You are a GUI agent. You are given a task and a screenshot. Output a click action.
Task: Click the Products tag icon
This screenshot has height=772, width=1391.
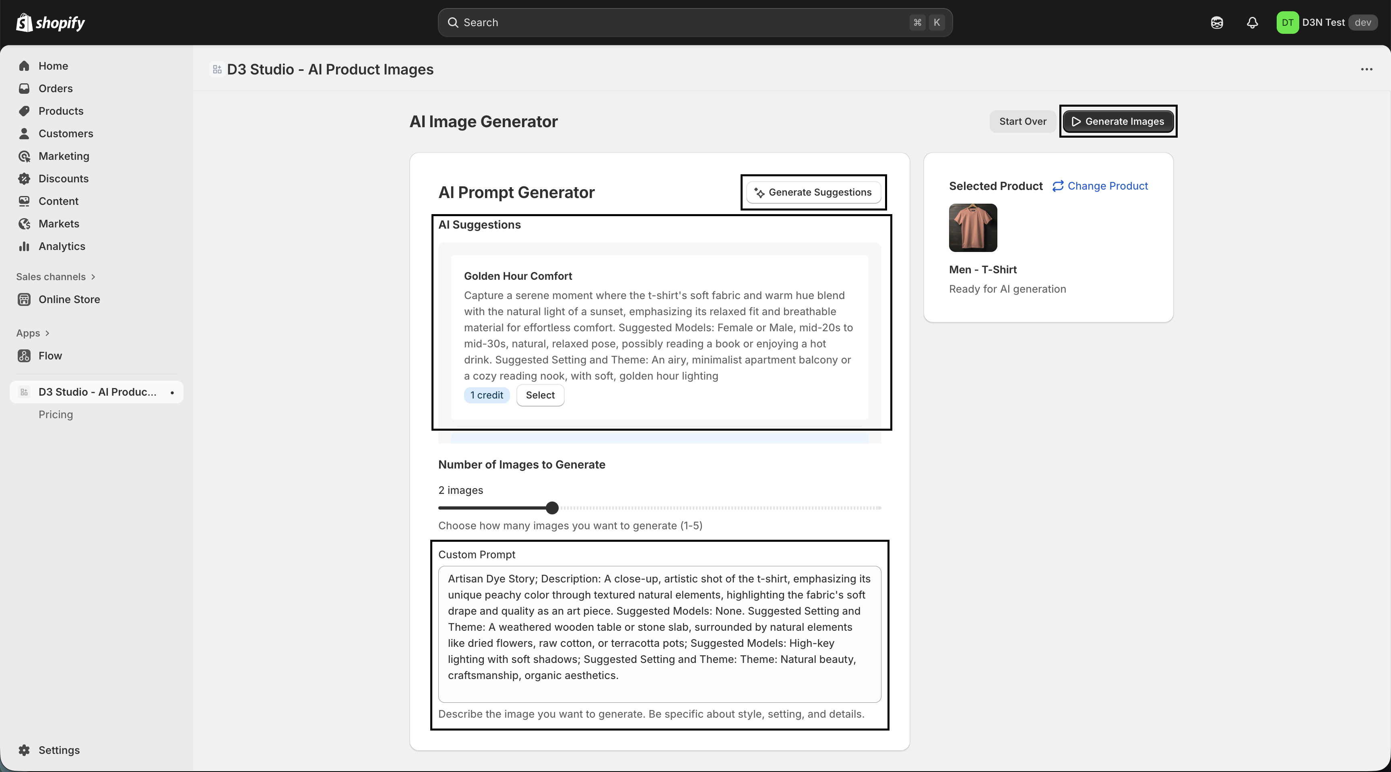coord(24,111)
